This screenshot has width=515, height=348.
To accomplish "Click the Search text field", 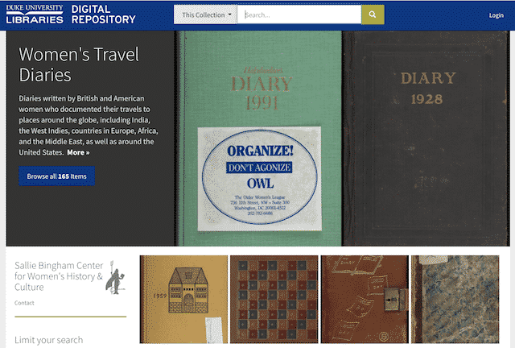I will [299, 14].
